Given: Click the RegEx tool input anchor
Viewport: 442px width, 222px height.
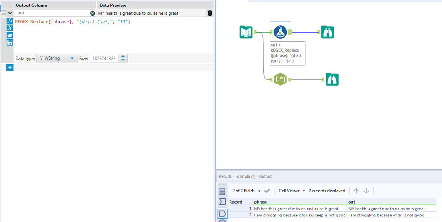Looking at the screenshot, I should pyautogui.click(x=271, y=79).
